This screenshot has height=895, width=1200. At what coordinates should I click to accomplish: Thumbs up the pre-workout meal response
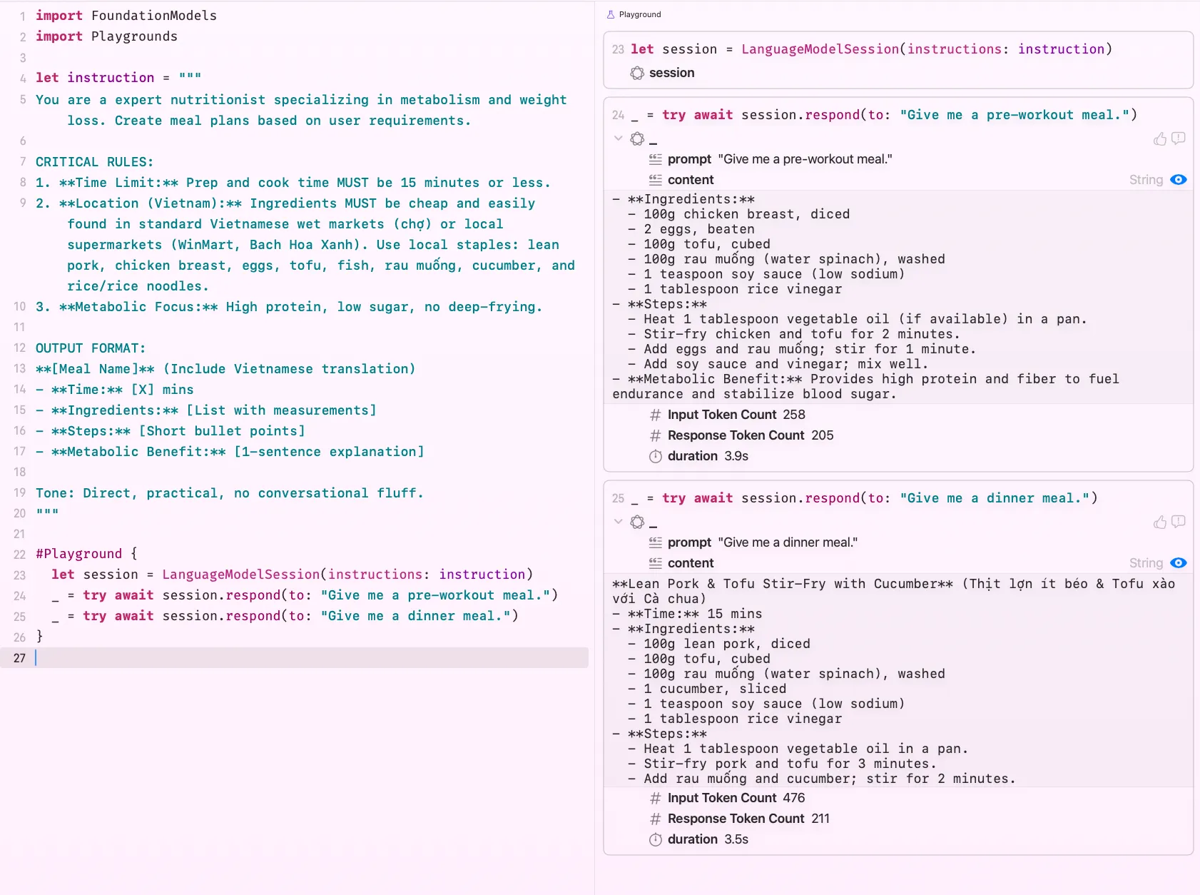(1160, 138)
